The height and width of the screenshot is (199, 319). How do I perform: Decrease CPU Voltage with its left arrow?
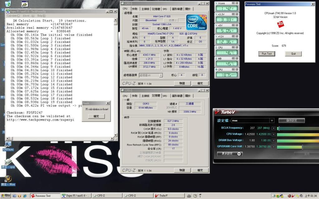[274, 134]
